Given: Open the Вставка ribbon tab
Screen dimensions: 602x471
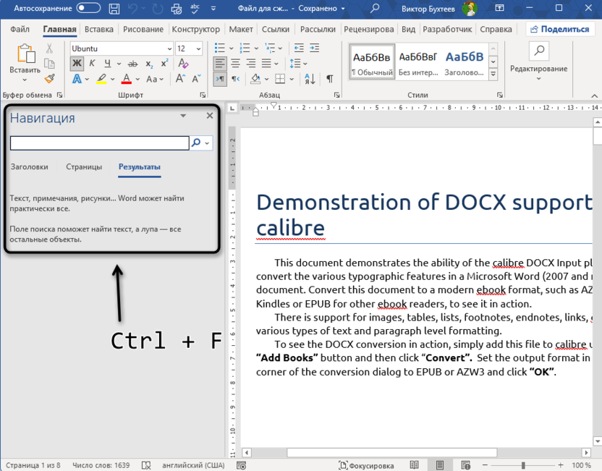Looking at the screenshot, I should tap(99, 30).
